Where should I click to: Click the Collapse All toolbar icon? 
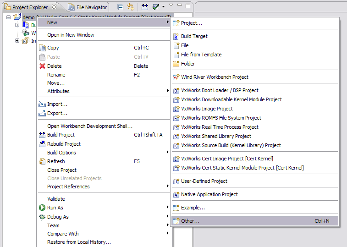point(121,7)
